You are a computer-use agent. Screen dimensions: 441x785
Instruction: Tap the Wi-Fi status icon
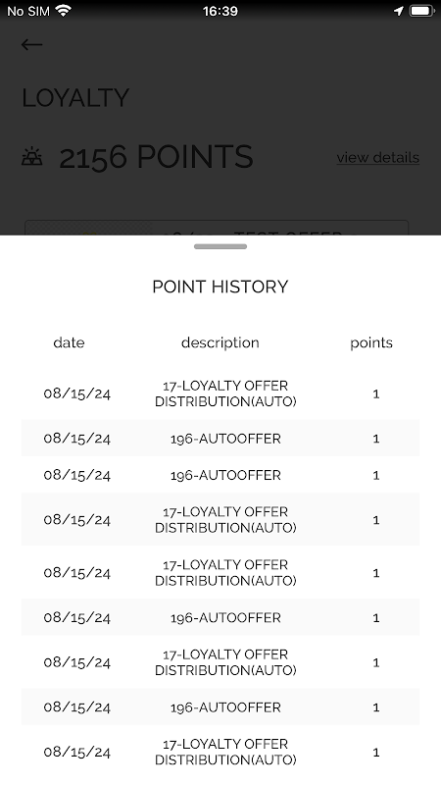pos(63,11)
